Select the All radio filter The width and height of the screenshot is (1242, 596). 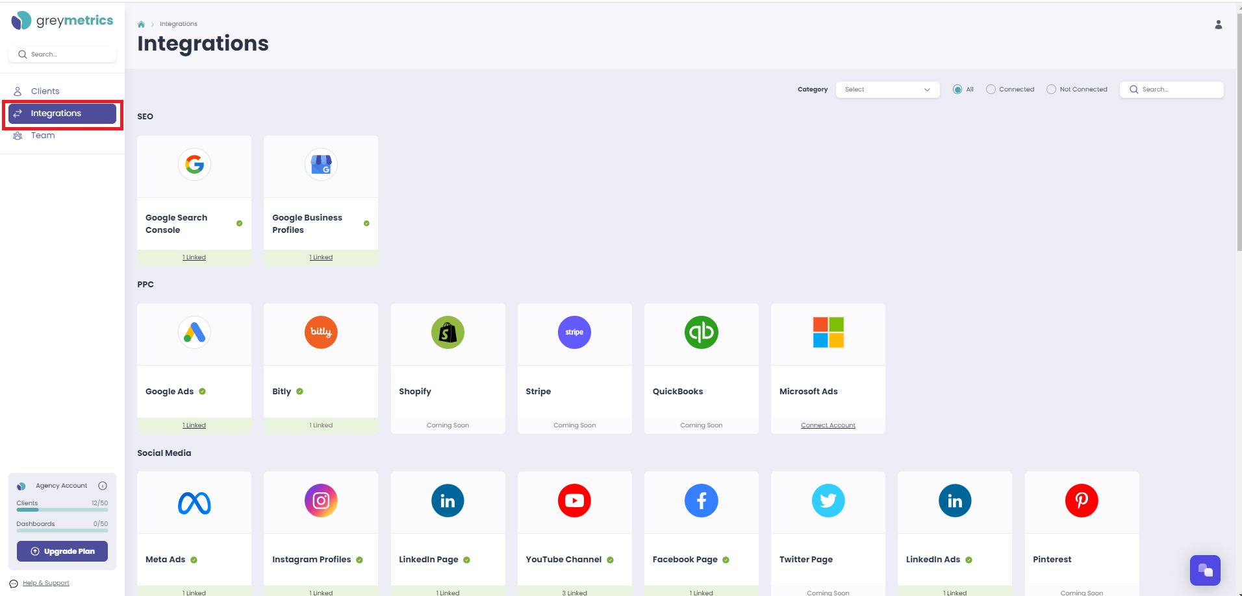[x=957, y=89]
